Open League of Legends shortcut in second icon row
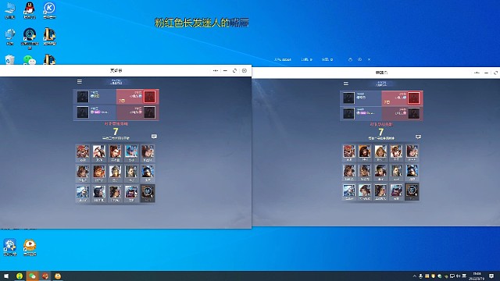Screen dimensions: 500x281 tap(49, 37)
